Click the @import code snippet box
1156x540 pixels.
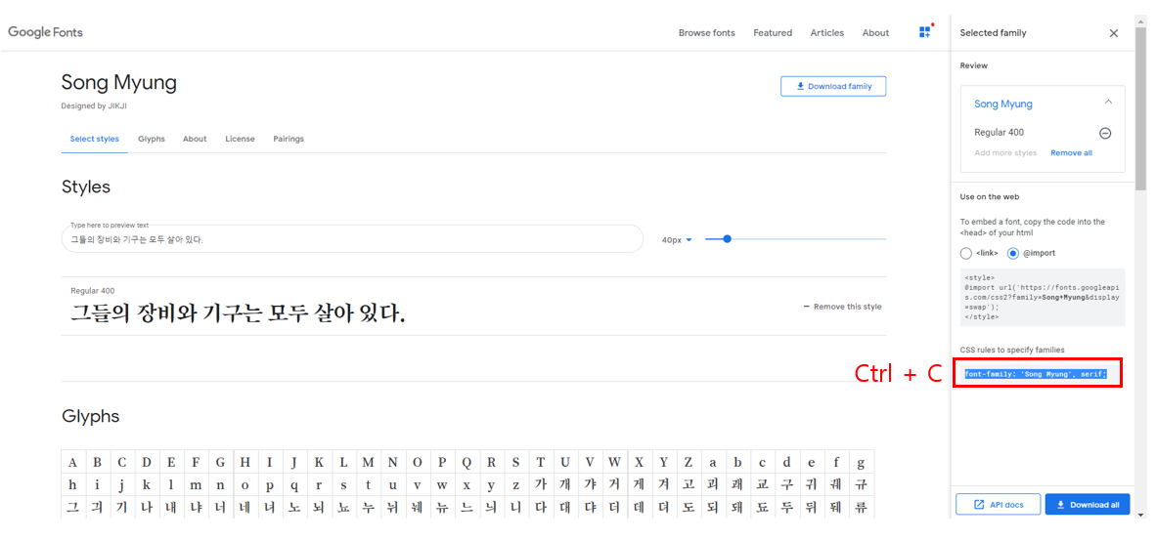coord(1042,297)
